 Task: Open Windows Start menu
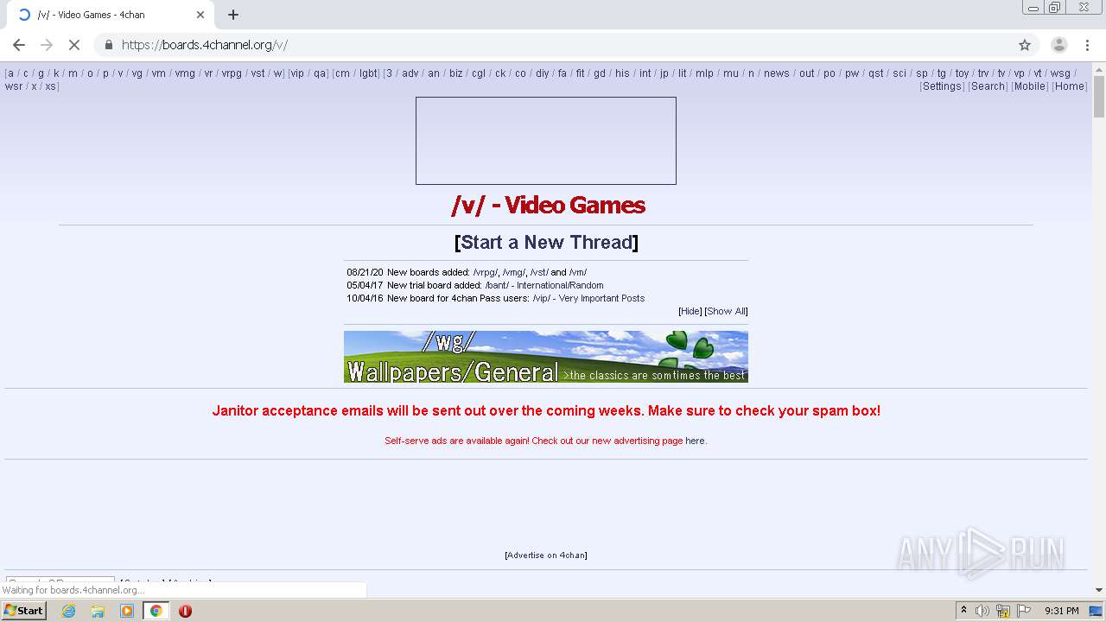[x=23, y=610]
